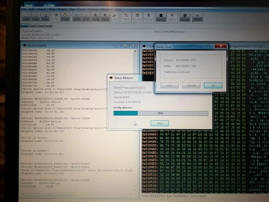Click log line 'Device is silent.' first occurrence
Screen dimensions: 269x202
(35, 138)
